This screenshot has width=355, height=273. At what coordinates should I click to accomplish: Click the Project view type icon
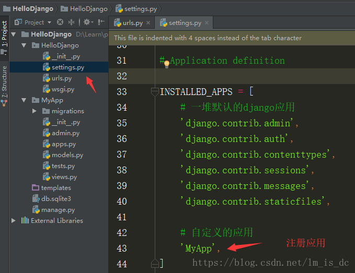click(x=18, y=22)
